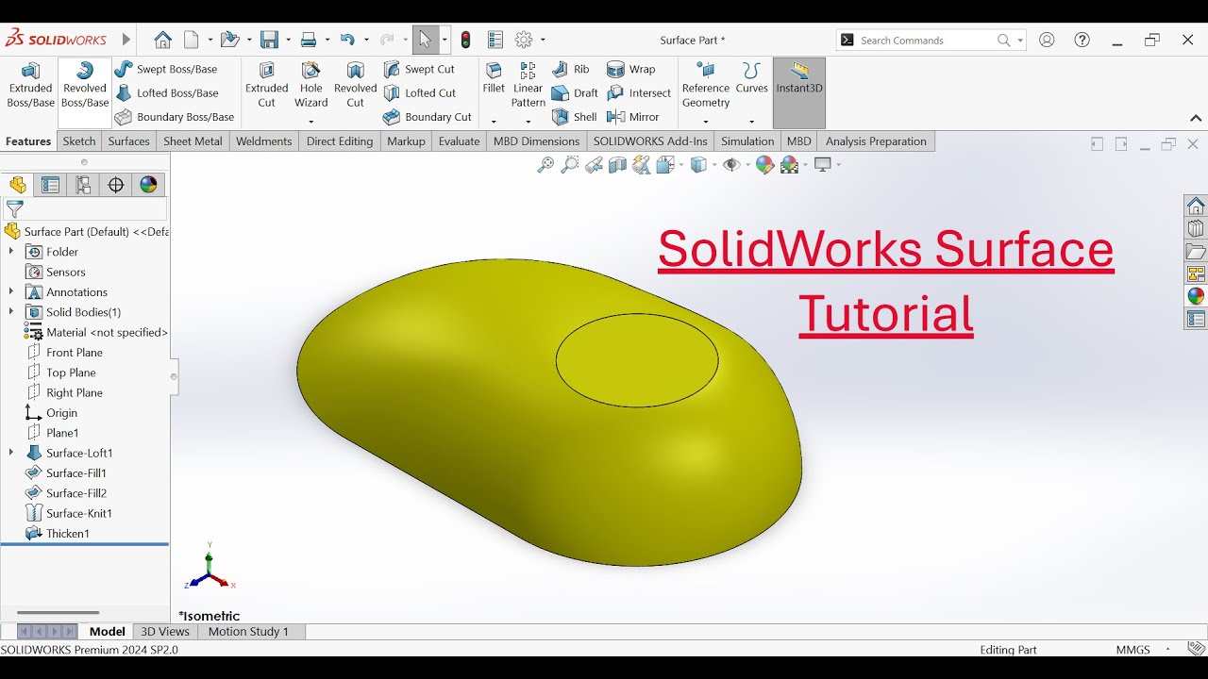The height and width of the screenshot is (679, 1208).
Task: Click the Zoom to Fit icon
Action: (545, 165)
